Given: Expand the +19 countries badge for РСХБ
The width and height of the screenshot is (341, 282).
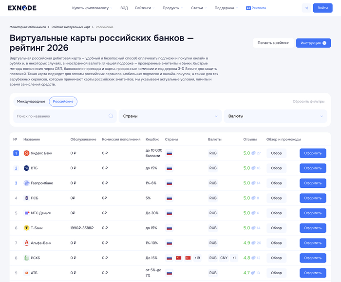Looking at the screenshot, I should pyautogui.click(x=197, y=258).
